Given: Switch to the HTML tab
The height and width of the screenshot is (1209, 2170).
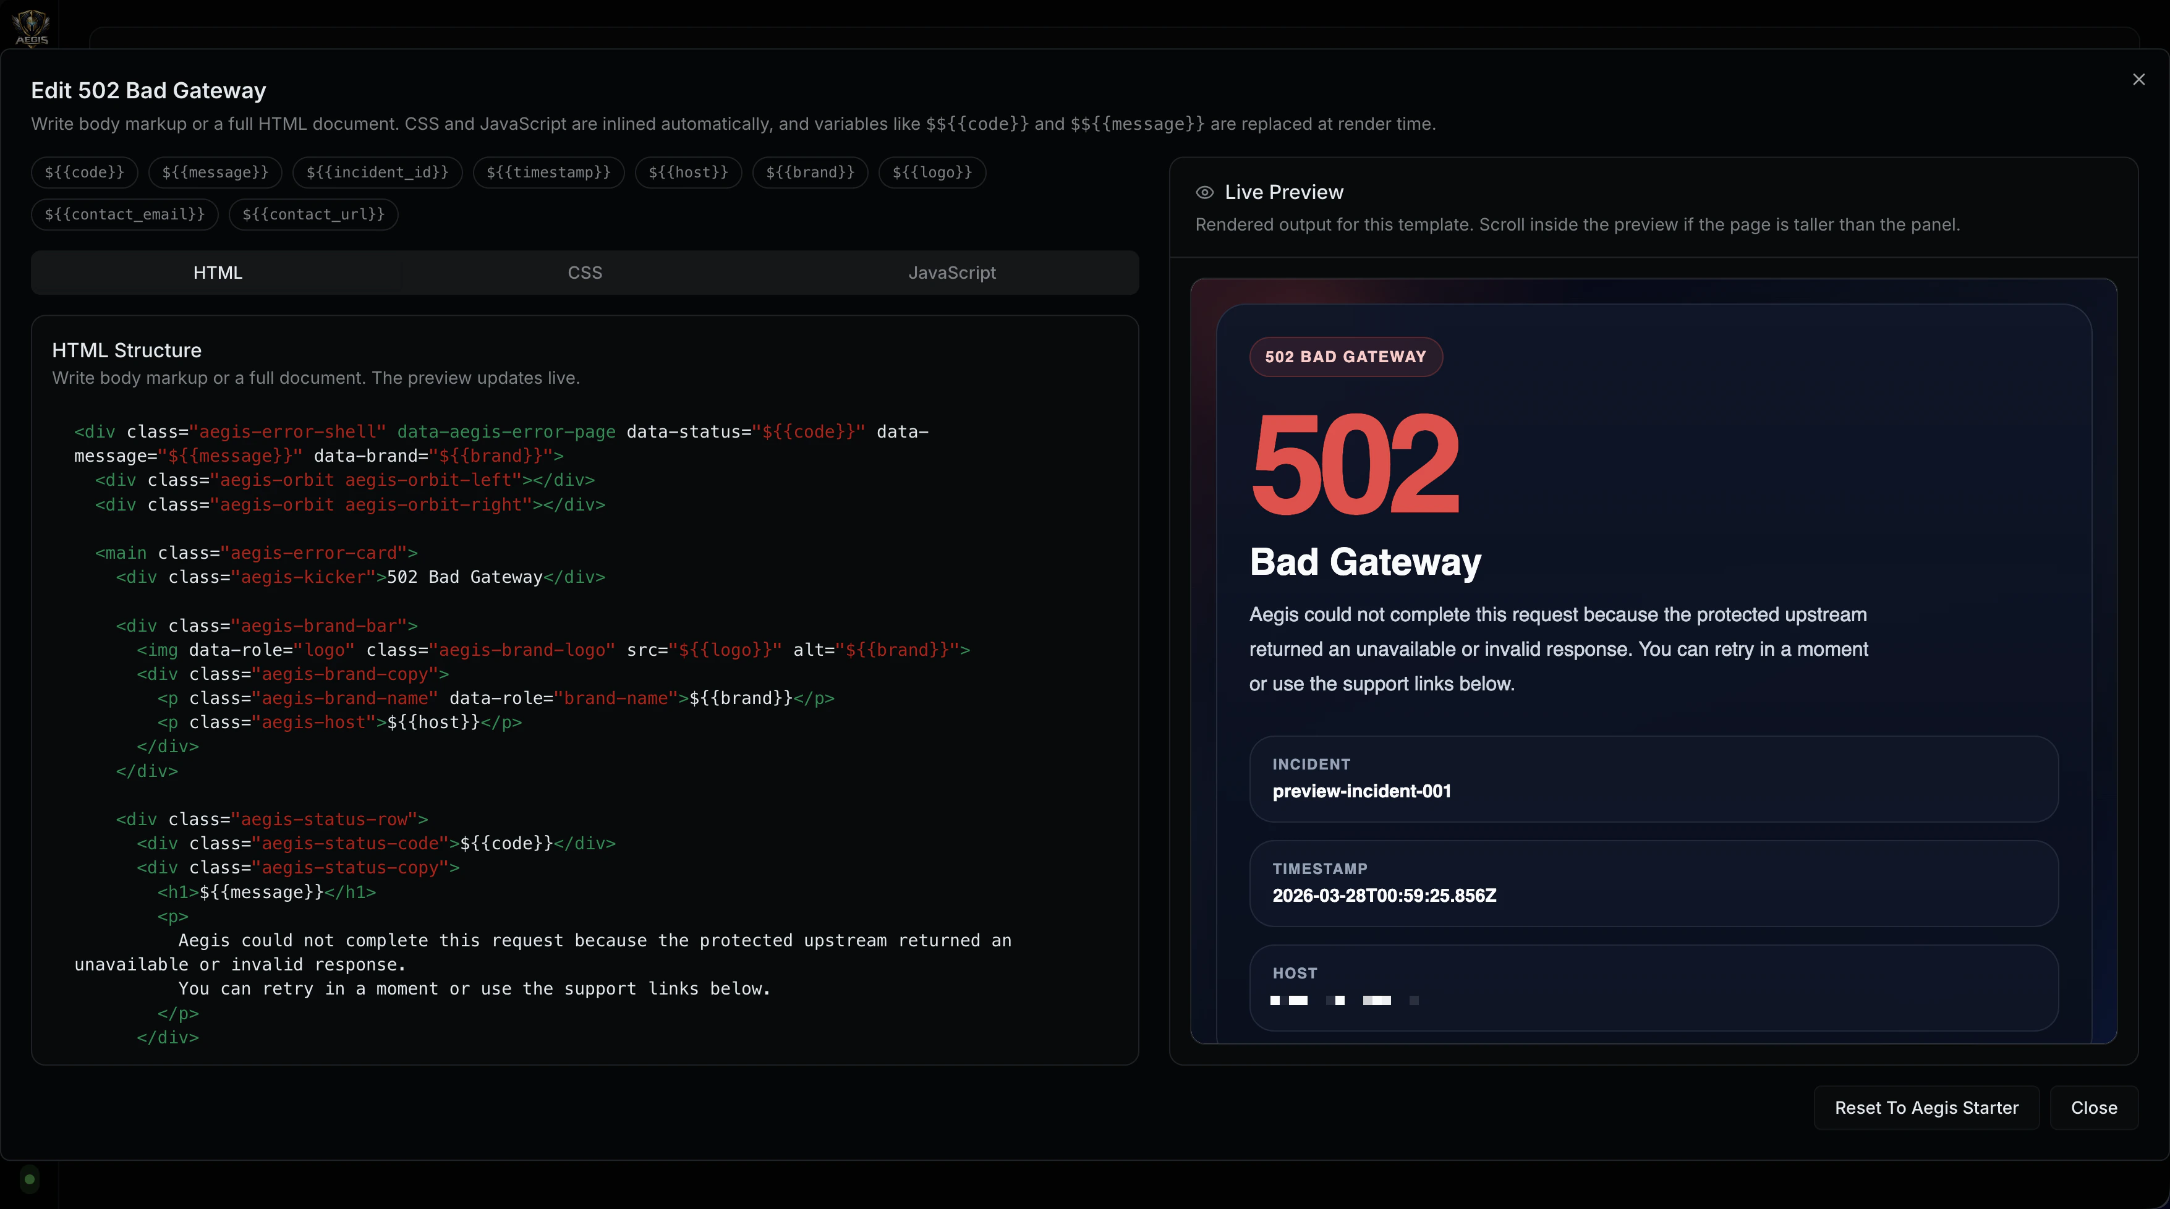Looking at the screenshot, I should 218,273.
